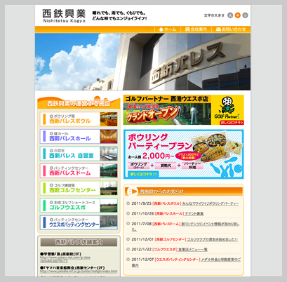Open the ゴルフウエスポ short course banner
Screen dimensions: 287x282
click(79, 206)
